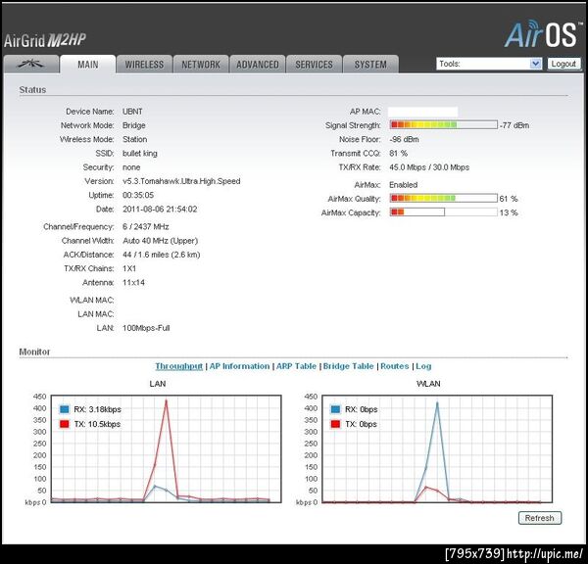Select AirMax status 'Enabled'
This screenshot has height=564, width=588.
403,185
